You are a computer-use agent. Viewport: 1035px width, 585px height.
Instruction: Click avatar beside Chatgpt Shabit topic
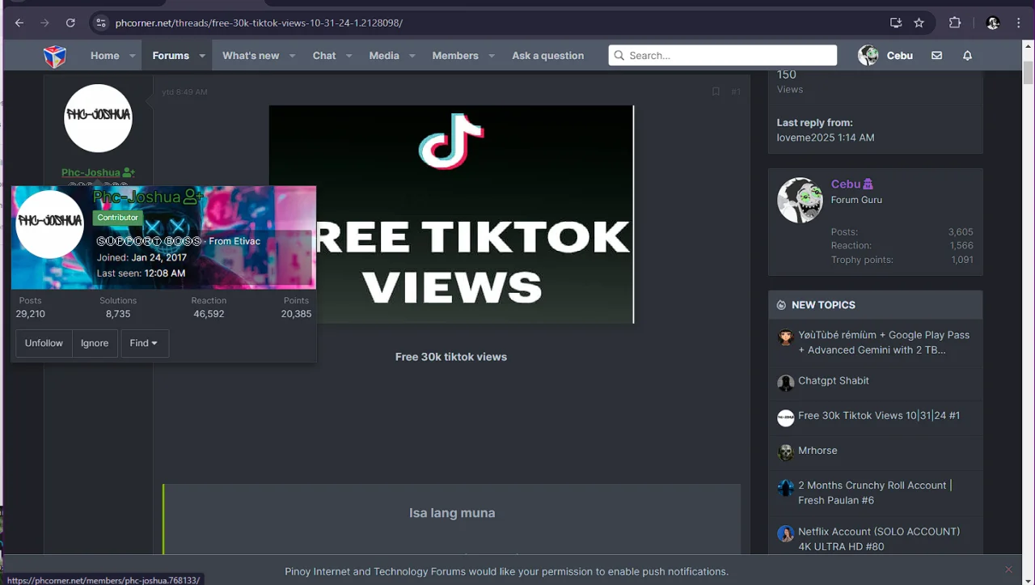[x=786, y=383]
